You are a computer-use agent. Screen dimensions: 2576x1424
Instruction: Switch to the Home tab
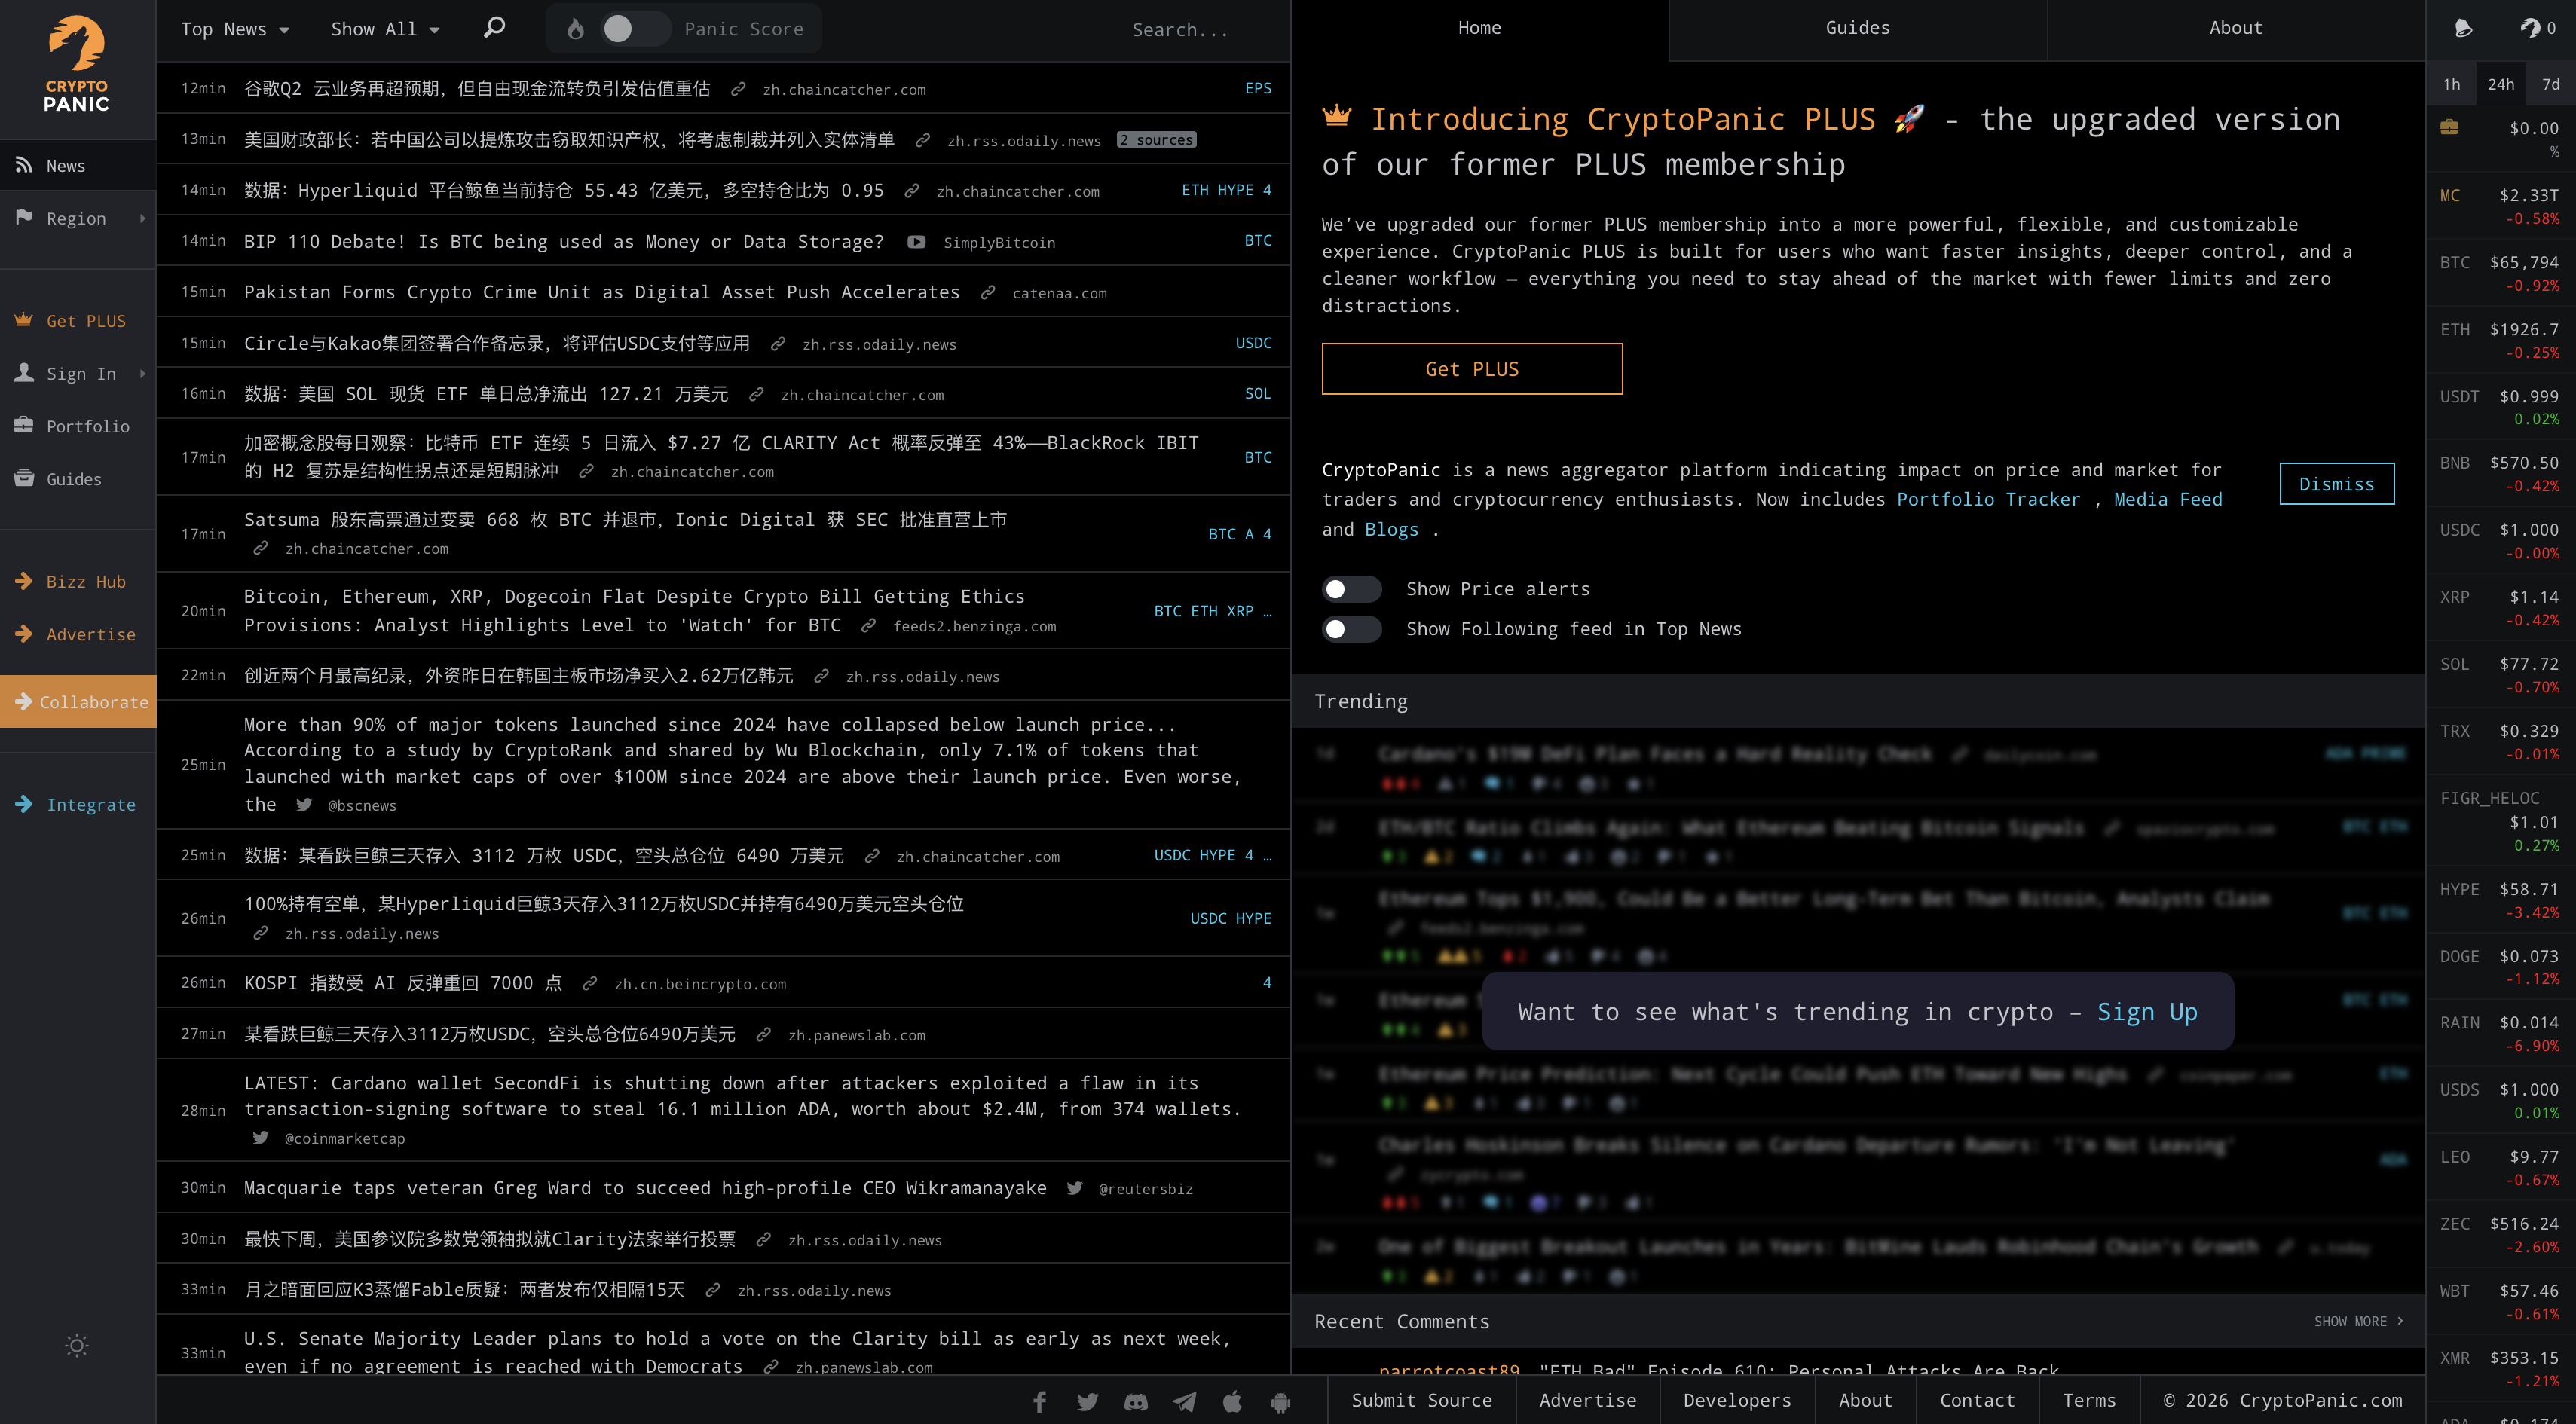[x=1479, y=29]
